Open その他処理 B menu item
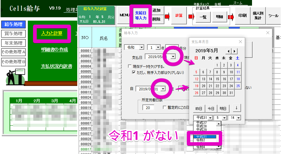 click(x=14, y=62)
